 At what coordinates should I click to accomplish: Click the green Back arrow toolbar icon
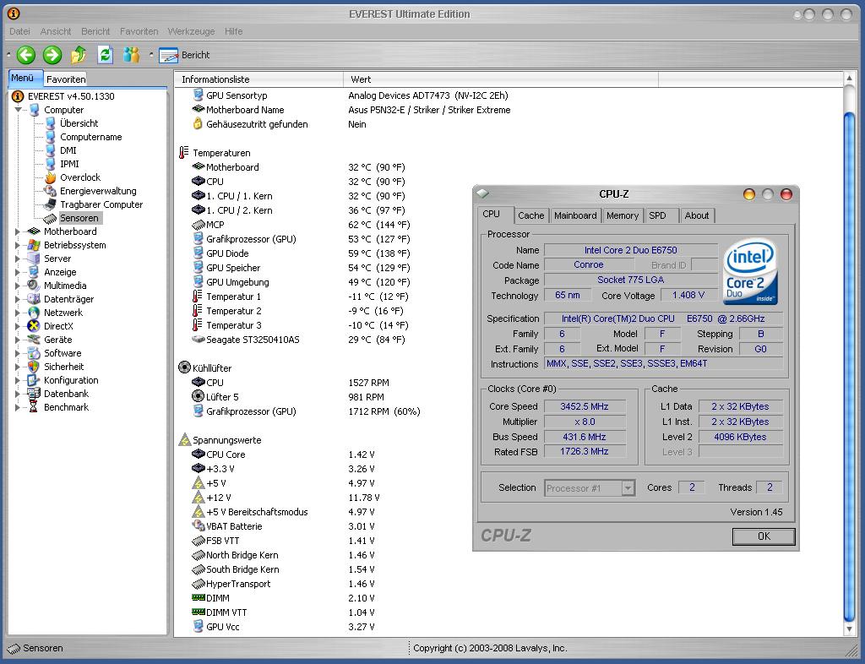click(x=26, y=55)
